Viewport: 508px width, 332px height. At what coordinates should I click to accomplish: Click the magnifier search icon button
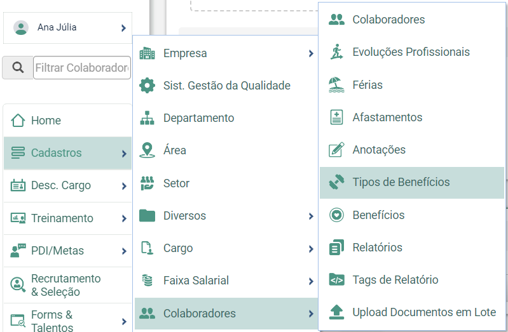click(18, 68)
